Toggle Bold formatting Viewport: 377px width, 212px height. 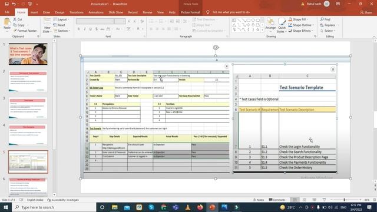(x=78, y=29)
